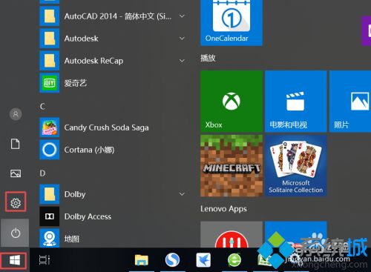Viewport: 371px width, 272px height.
Task: Select the Candy Crush Soda Saga label
Action: click(106, 127)
